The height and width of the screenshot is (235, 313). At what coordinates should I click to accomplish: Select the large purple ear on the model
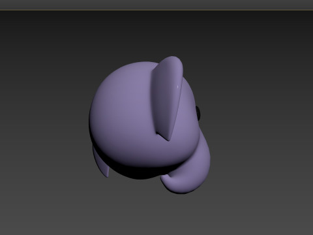click(167, 98)
